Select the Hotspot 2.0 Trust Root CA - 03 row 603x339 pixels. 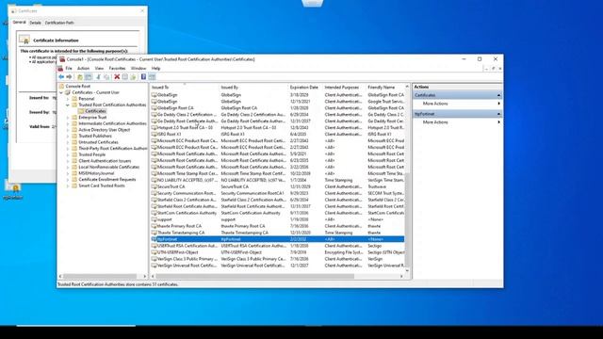[x=277, y=128]
